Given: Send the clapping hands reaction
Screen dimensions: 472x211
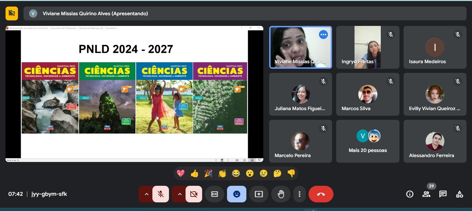Looking at the screenshot, I should (222, 173).
